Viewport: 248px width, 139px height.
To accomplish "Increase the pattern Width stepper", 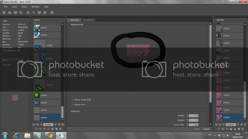I will (x=187, y=115).
